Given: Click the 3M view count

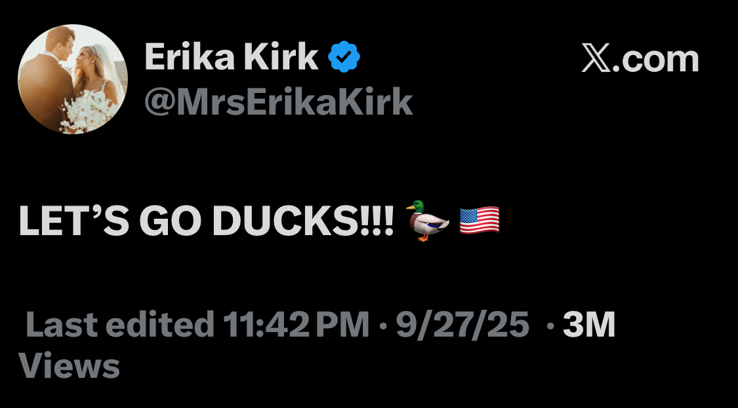Looking at the screenshot, I should click(x=589, y=325).
